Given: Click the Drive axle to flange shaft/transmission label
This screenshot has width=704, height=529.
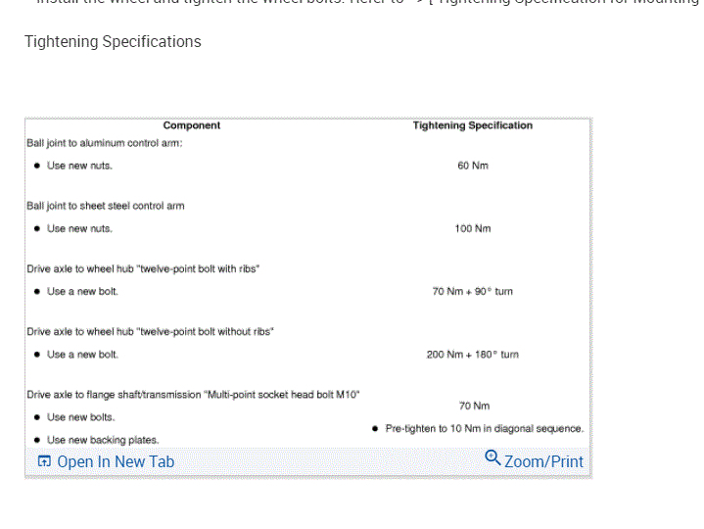Looking at the screenshot, I should pos(194,395).
